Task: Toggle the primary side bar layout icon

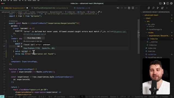Action: 164,3
